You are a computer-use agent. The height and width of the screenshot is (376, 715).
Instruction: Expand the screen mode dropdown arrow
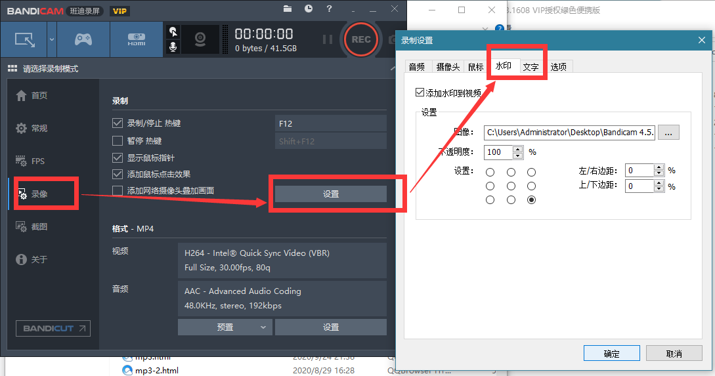click(52, 39)
